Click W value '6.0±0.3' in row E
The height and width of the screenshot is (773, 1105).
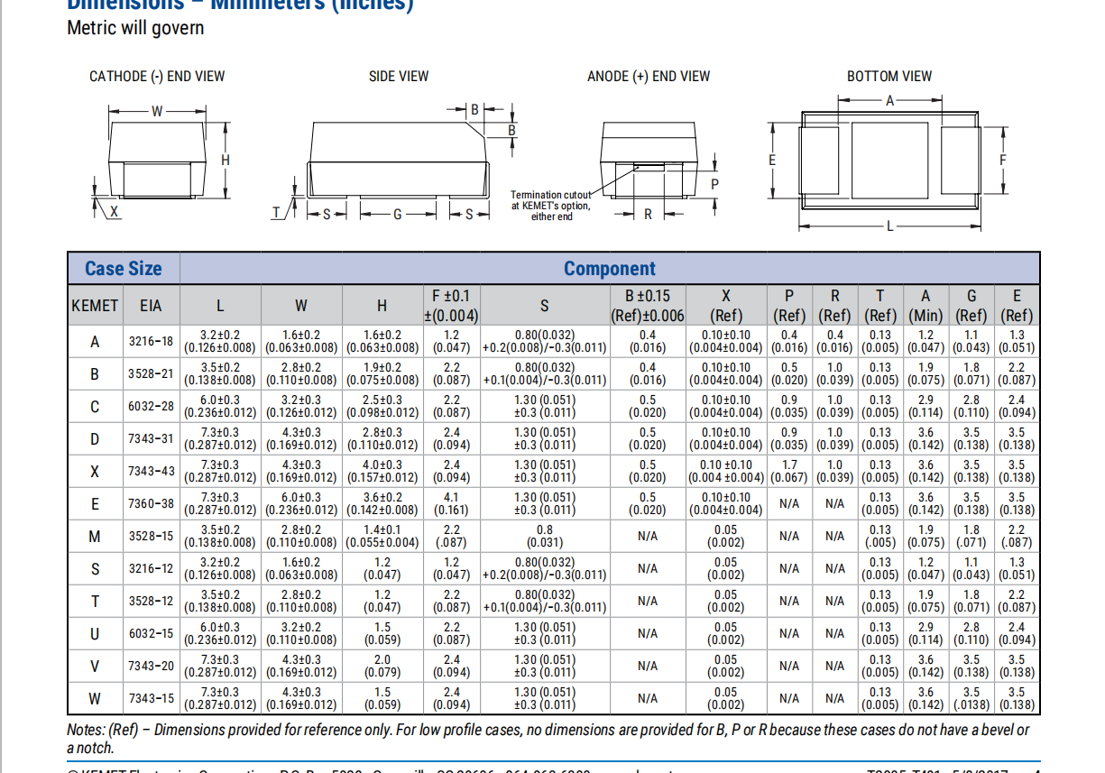coord(301,504)
